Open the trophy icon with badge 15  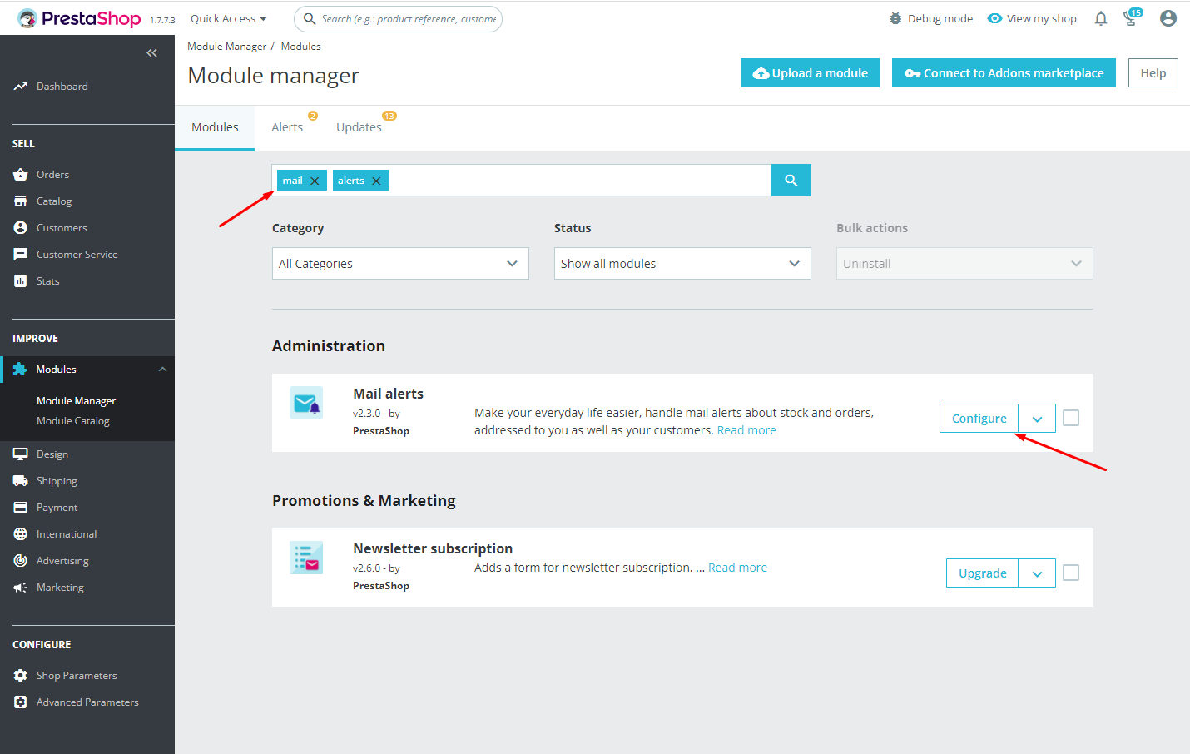click(x=1132, y=18)
